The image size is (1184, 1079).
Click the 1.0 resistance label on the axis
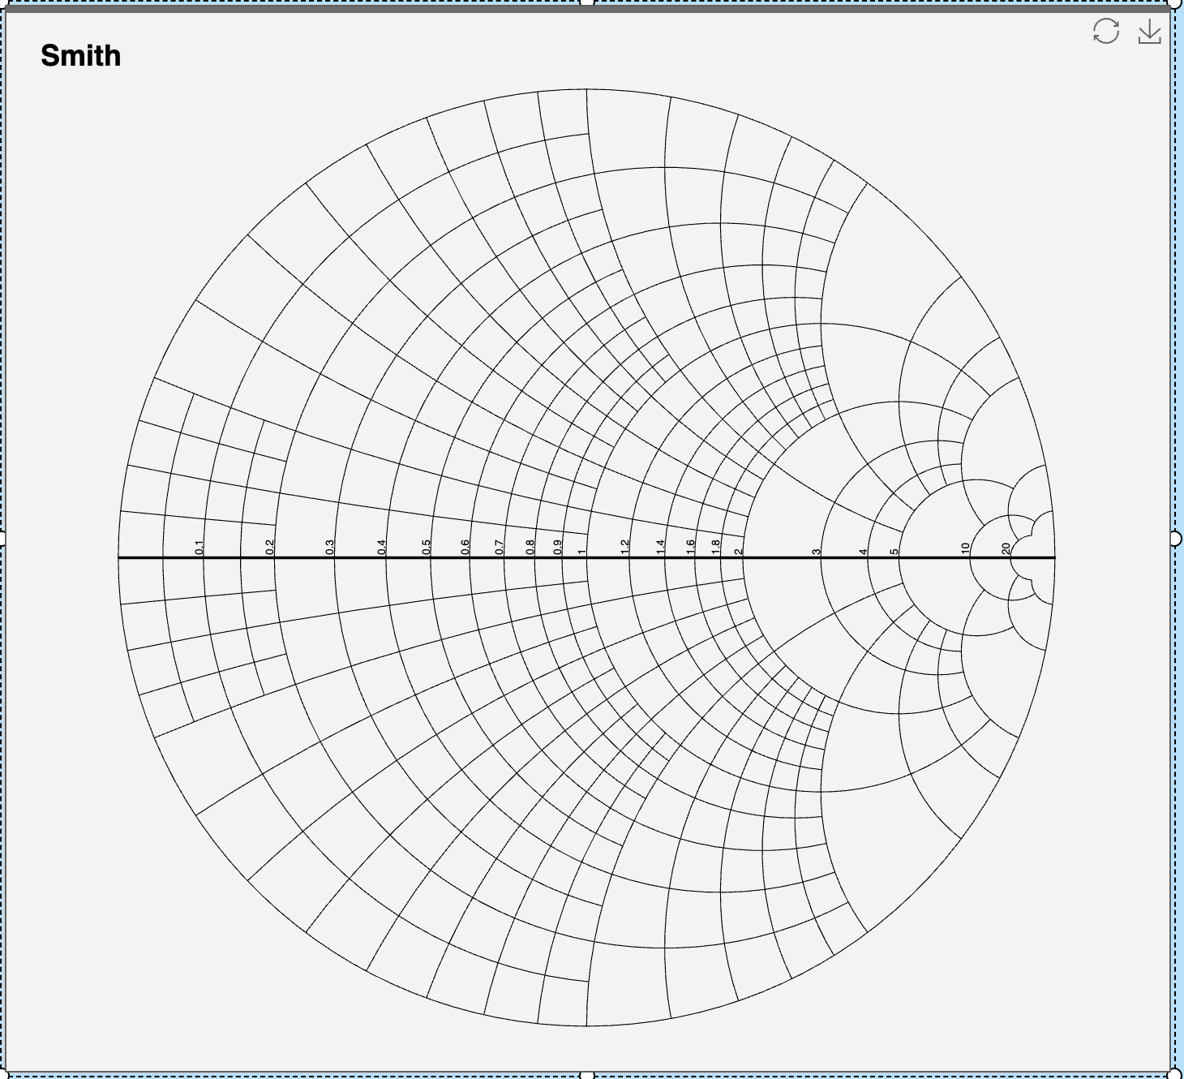point(580,549)
